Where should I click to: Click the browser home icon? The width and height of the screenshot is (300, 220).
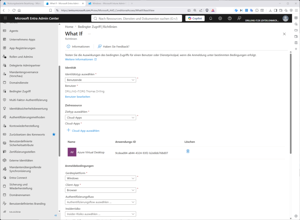point(19,10)
